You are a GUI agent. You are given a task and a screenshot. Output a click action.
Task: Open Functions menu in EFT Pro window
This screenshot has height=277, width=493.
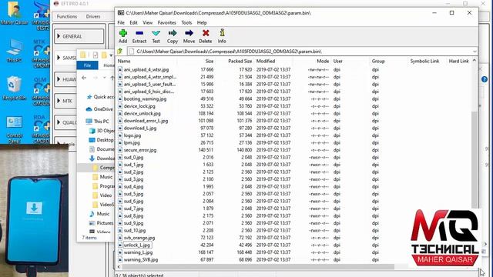67,16
